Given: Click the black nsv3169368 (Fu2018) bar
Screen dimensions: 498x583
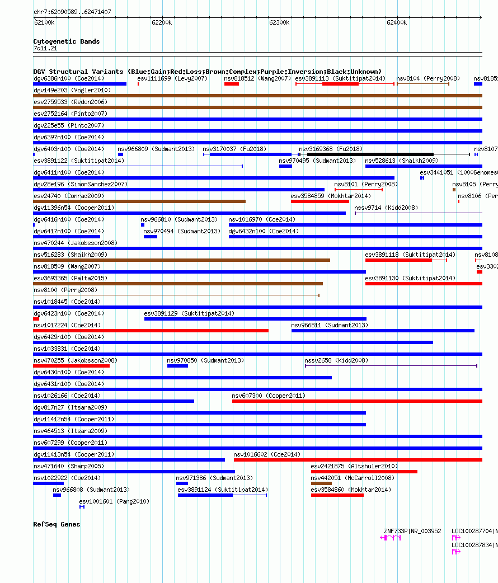Looking at the screenshot, I should [x=370, y=154].
